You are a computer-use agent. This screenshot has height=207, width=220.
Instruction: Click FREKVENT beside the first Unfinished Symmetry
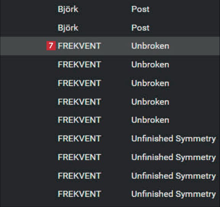79,139
